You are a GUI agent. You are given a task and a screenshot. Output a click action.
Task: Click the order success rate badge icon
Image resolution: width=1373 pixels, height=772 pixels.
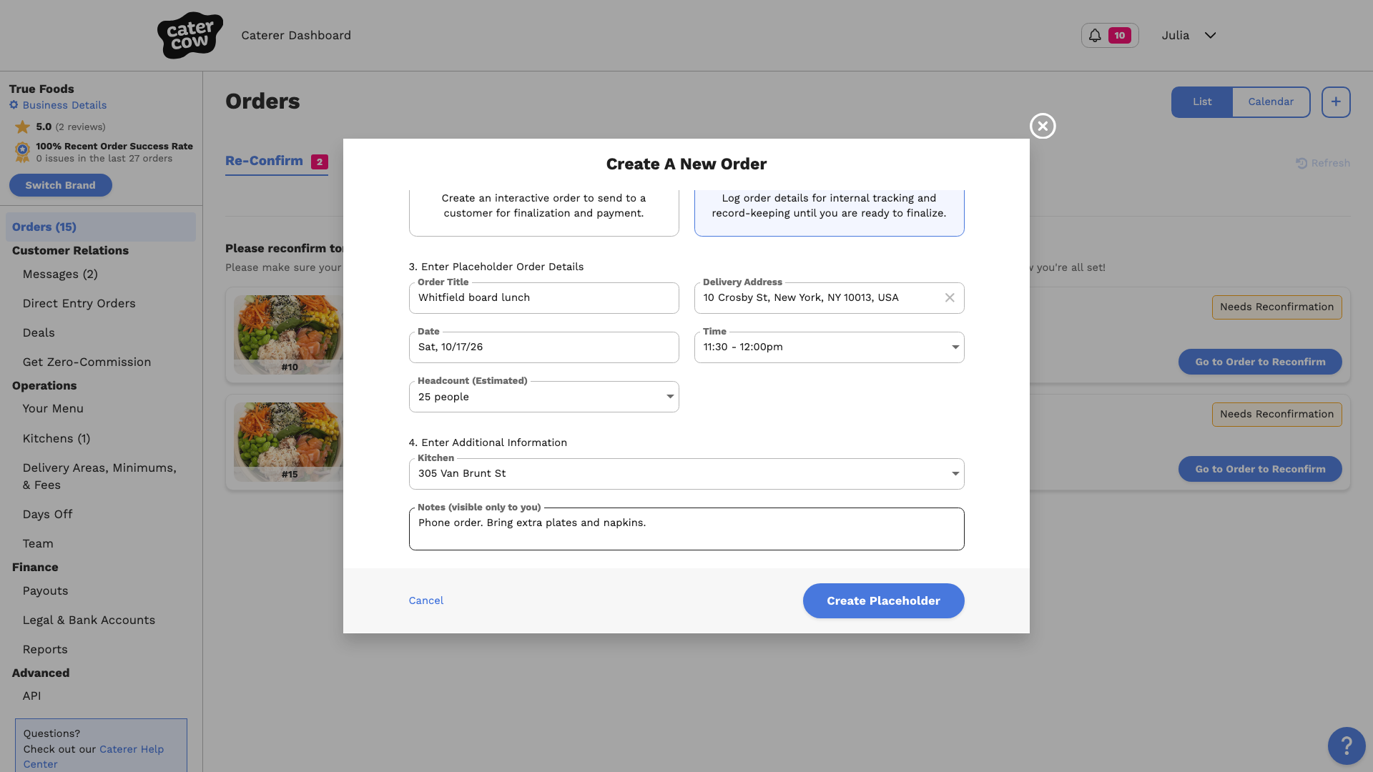coord(22,152)
